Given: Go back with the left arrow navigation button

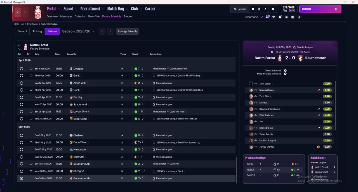Looking at the screenshot, I should pos(18,12).
